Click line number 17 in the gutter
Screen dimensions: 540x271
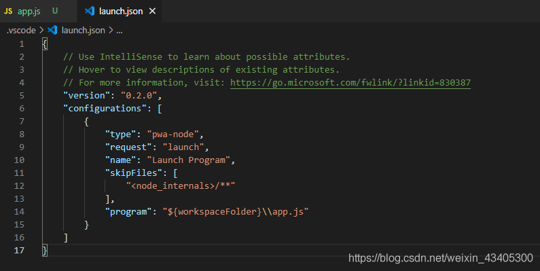pos(19,251)
